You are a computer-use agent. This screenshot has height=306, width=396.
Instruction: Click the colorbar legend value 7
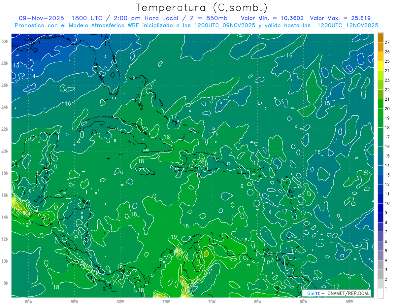[386, 232]
